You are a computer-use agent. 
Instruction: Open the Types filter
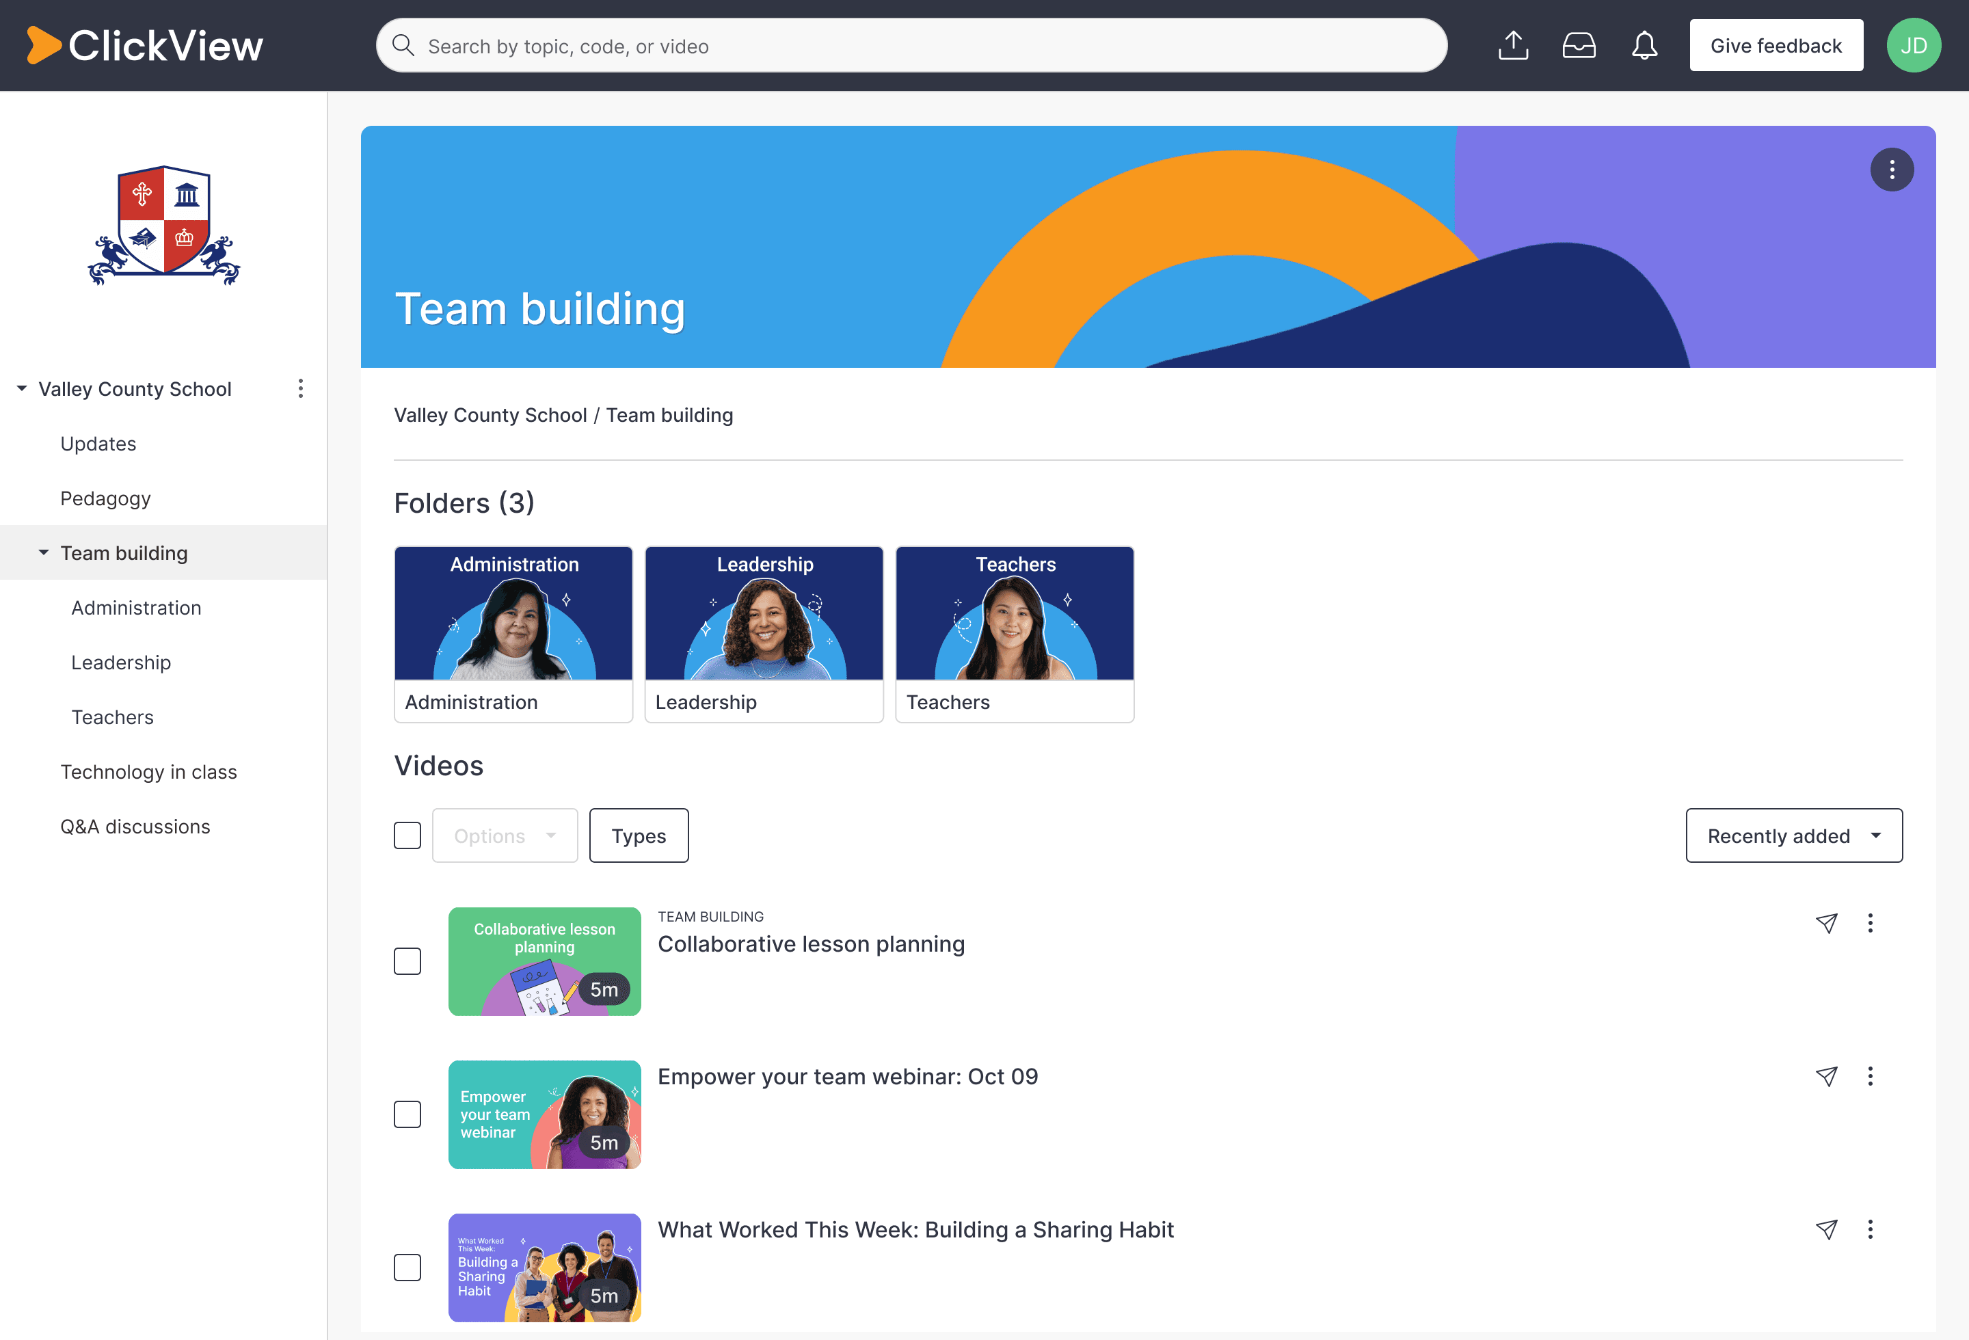click(639, 836)
